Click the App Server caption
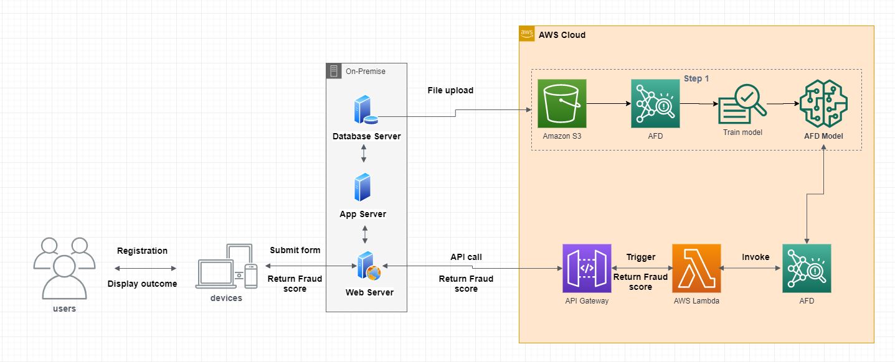 (363, 214)
